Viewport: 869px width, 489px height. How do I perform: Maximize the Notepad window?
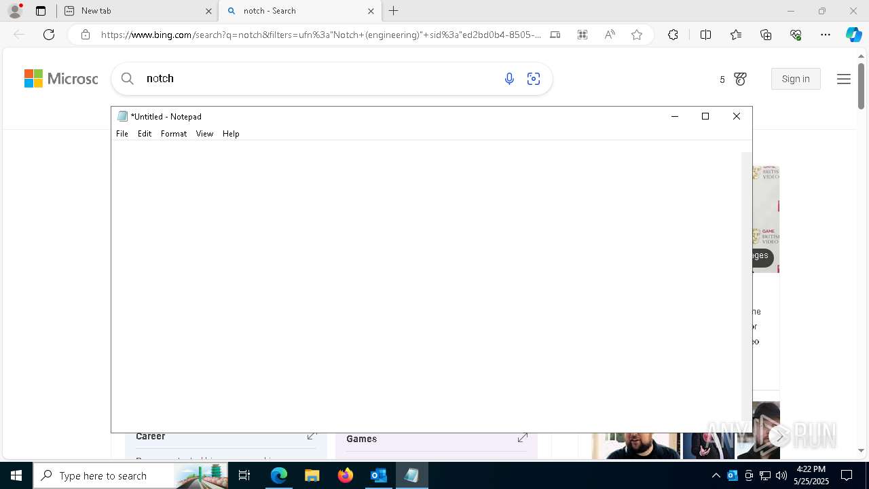705,116
